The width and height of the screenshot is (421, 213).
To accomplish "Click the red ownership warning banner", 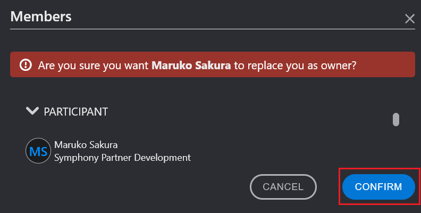I will [213, 64].
